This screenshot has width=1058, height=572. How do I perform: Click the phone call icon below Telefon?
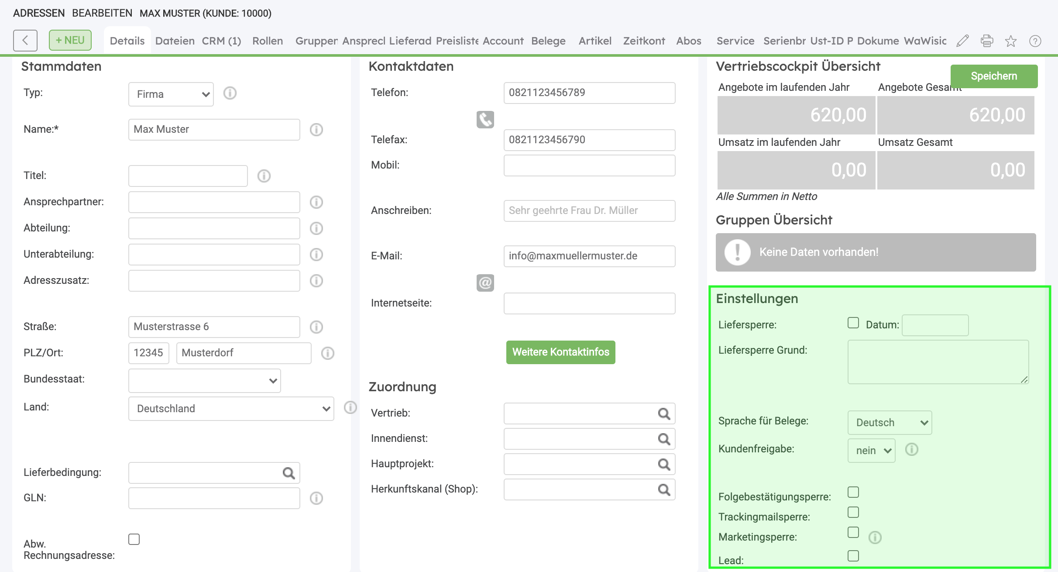(x=485, y=119)
